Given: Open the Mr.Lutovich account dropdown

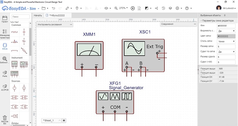Looking at the screenshot, I should tap(229, 8).
